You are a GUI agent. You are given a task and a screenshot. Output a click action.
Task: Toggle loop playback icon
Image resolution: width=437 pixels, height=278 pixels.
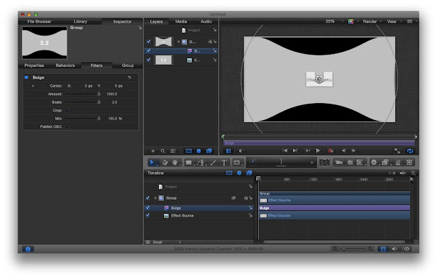pos(410,151)
